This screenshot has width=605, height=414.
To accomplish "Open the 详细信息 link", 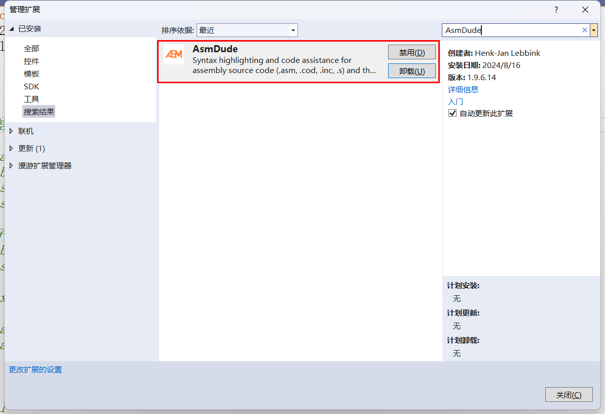I will point(463,90).
